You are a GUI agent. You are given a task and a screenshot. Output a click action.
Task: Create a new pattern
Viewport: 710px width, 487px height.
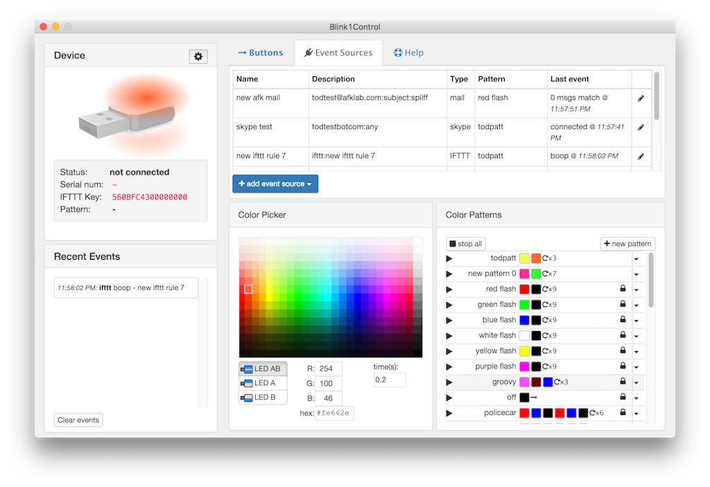coord(627,244)
